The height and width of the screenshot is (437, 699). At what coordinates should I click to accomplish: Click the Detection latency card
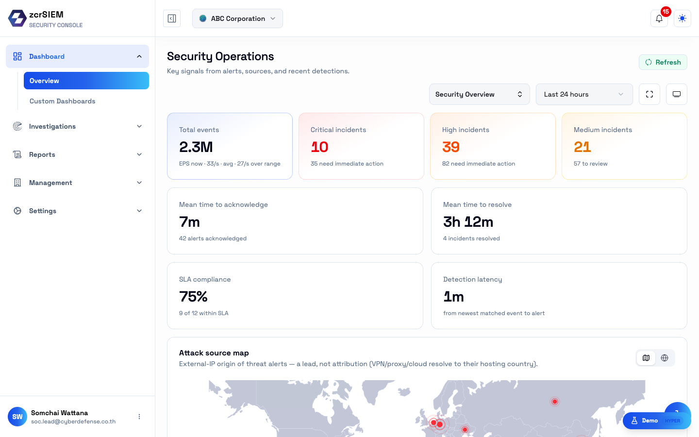[559, 296]
